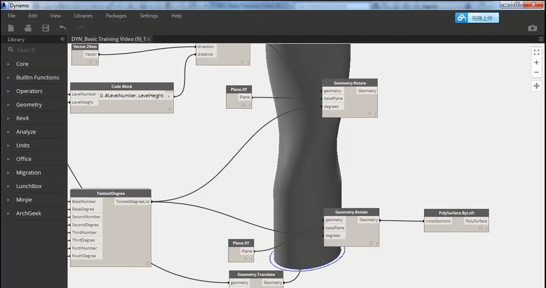Toggle preview square on PolySurface.ByLoft node
This screenshot has width=546, height=288.
click(x=481, y=228)
